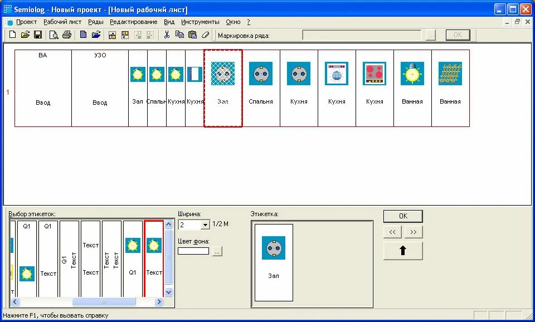Copy selection with the toolbar copy icon

point(179,35)
